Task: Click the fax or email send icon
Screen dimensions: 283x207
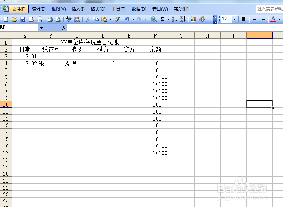Action: click(x=39, y=19)
